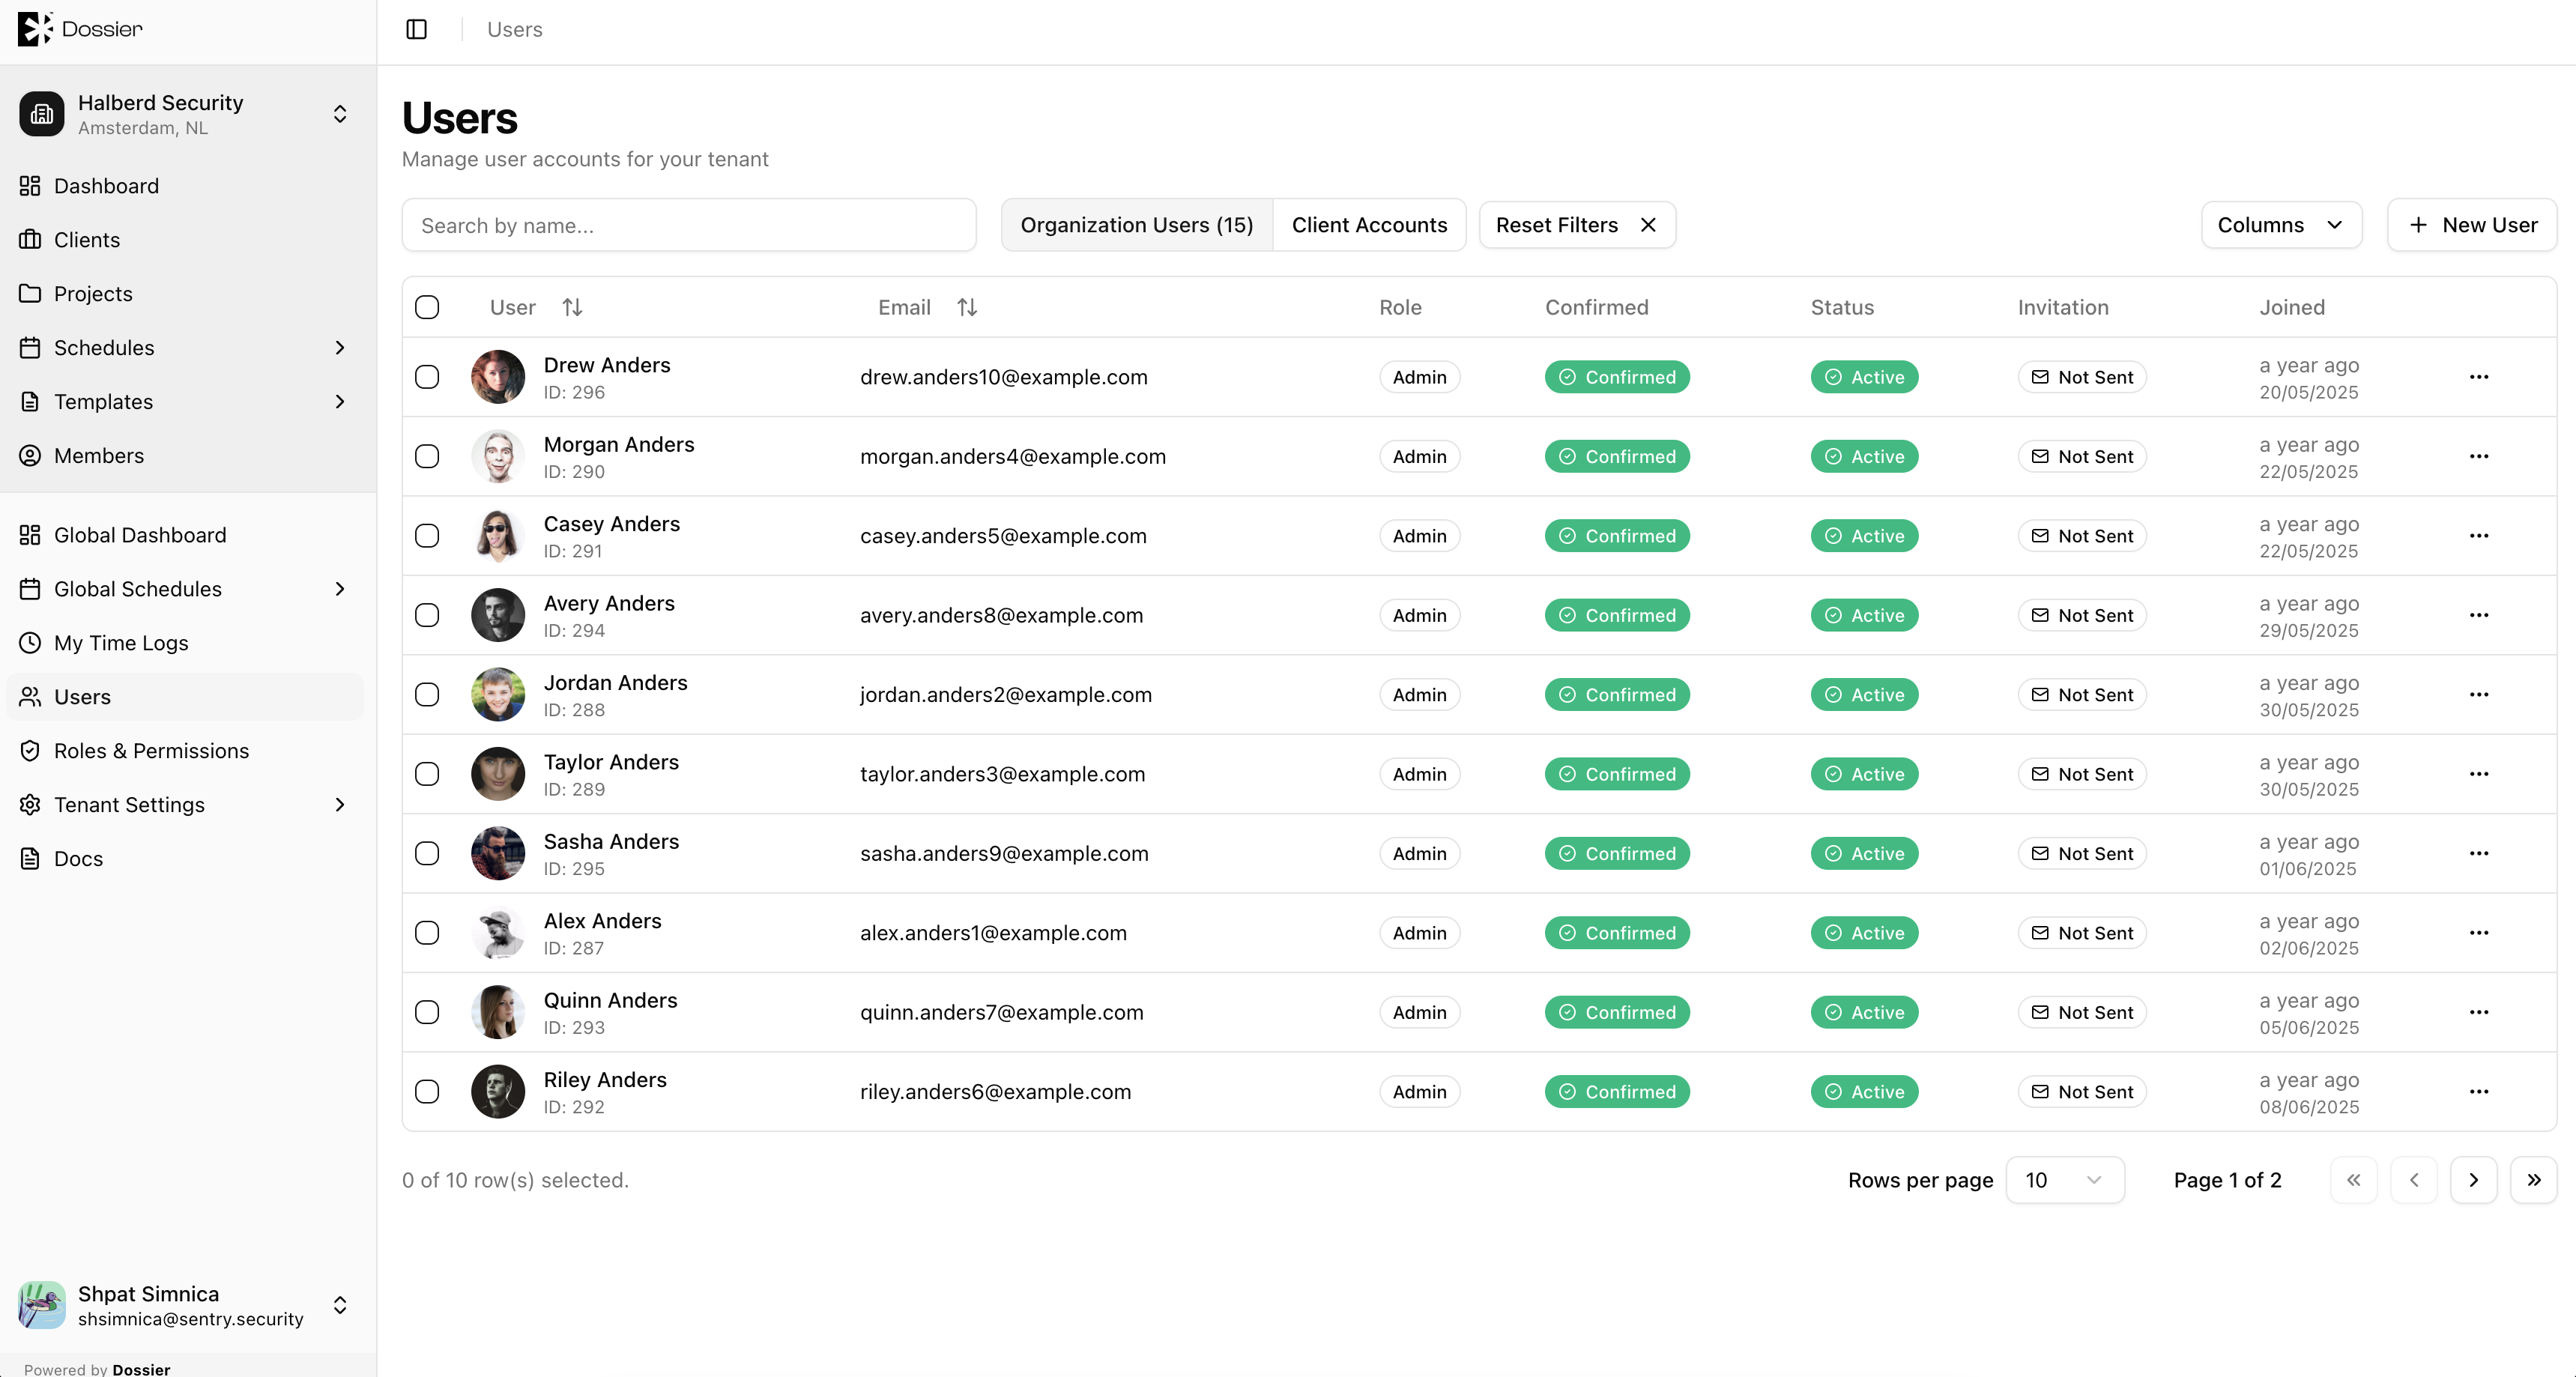Open Members in sidebar
Screen dimensions: 2576x1377
185,456
